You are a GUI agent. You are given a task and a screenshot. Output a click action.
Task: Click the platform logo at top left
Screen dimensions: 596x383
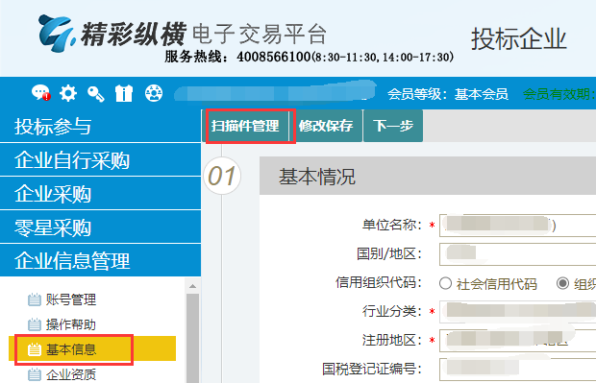pos(57,34)
